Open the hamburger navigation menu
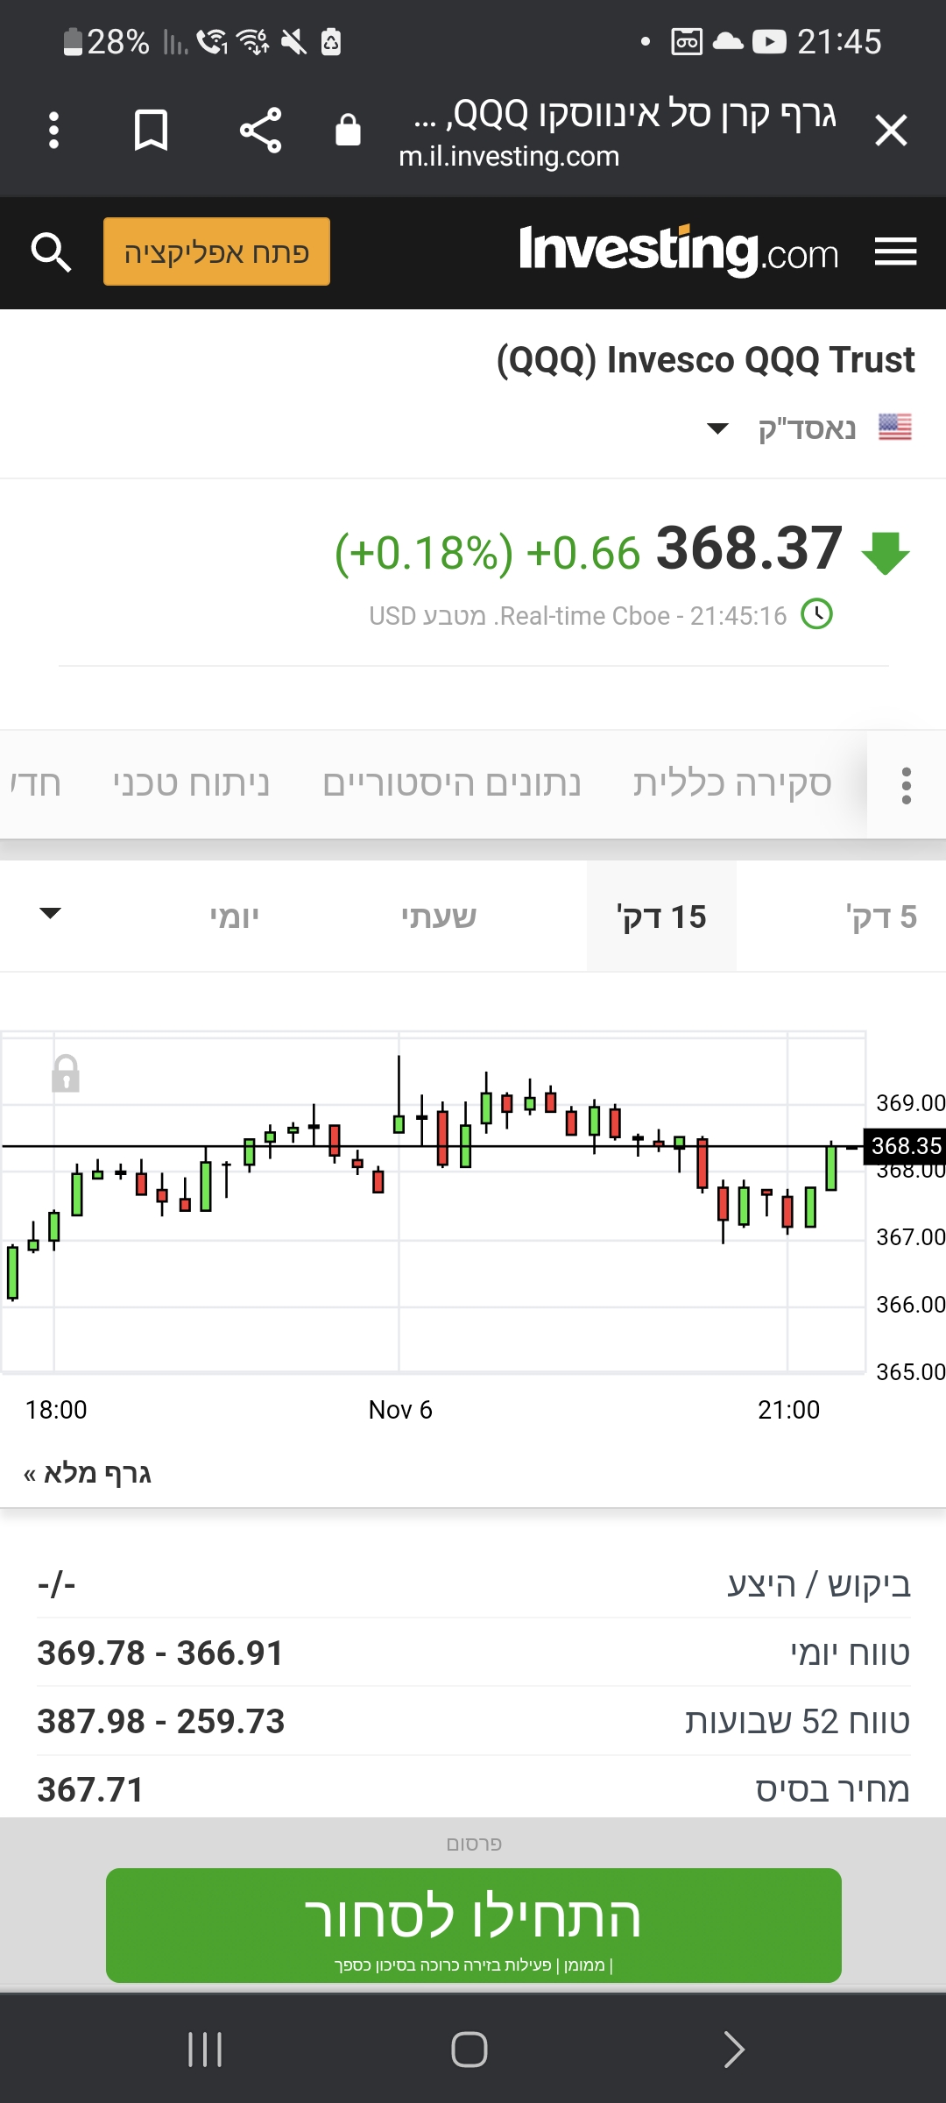Viewport: 946px width, 2103px height. (x=895, y=252)
